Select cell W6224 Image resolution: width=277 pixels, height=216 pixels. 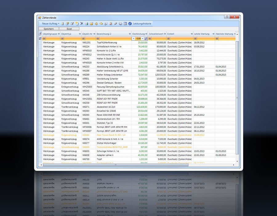click(89, 47)
